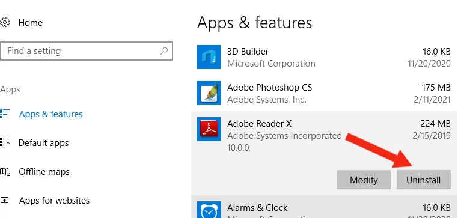Image resolution: width=461 pixels, height=218 pixels.
Task: Click the Adobe Reader X app icon
Action: pos(209,129)
